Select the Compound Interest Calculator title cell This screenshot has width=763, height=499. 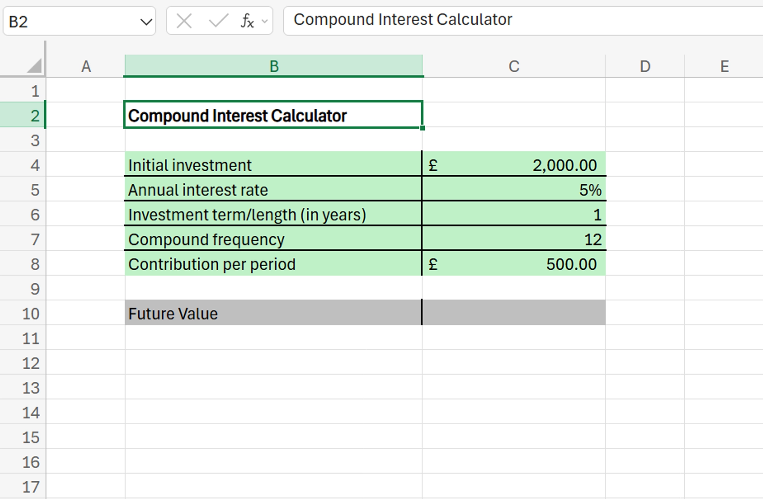pyautogui.click(x=273, y=115)
